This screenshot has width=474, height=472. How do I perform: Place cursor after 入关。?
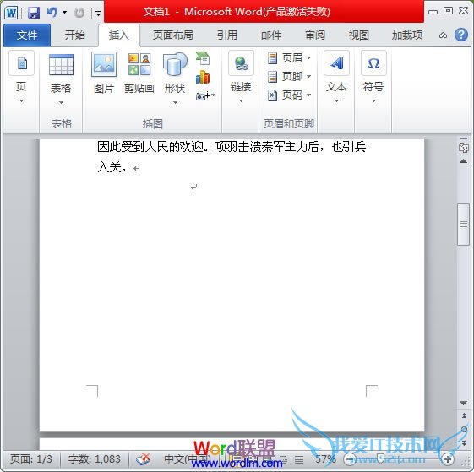(x=128, y=167)
